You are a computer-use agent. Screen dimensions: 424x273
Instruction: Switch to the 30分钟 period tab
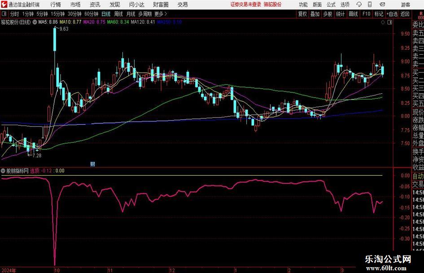(x=74, y=14)
